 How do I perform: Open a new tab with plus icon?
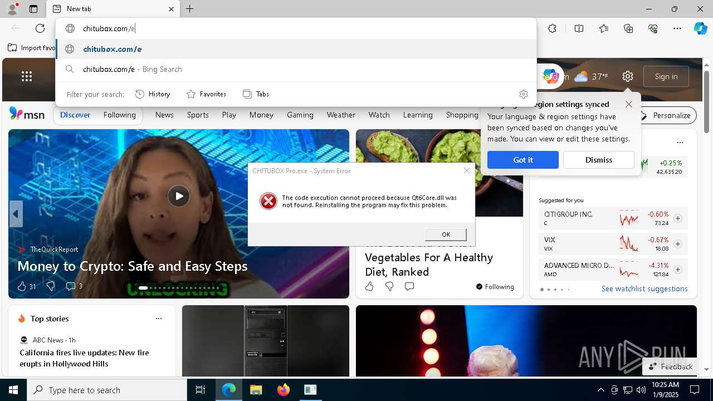190,9
